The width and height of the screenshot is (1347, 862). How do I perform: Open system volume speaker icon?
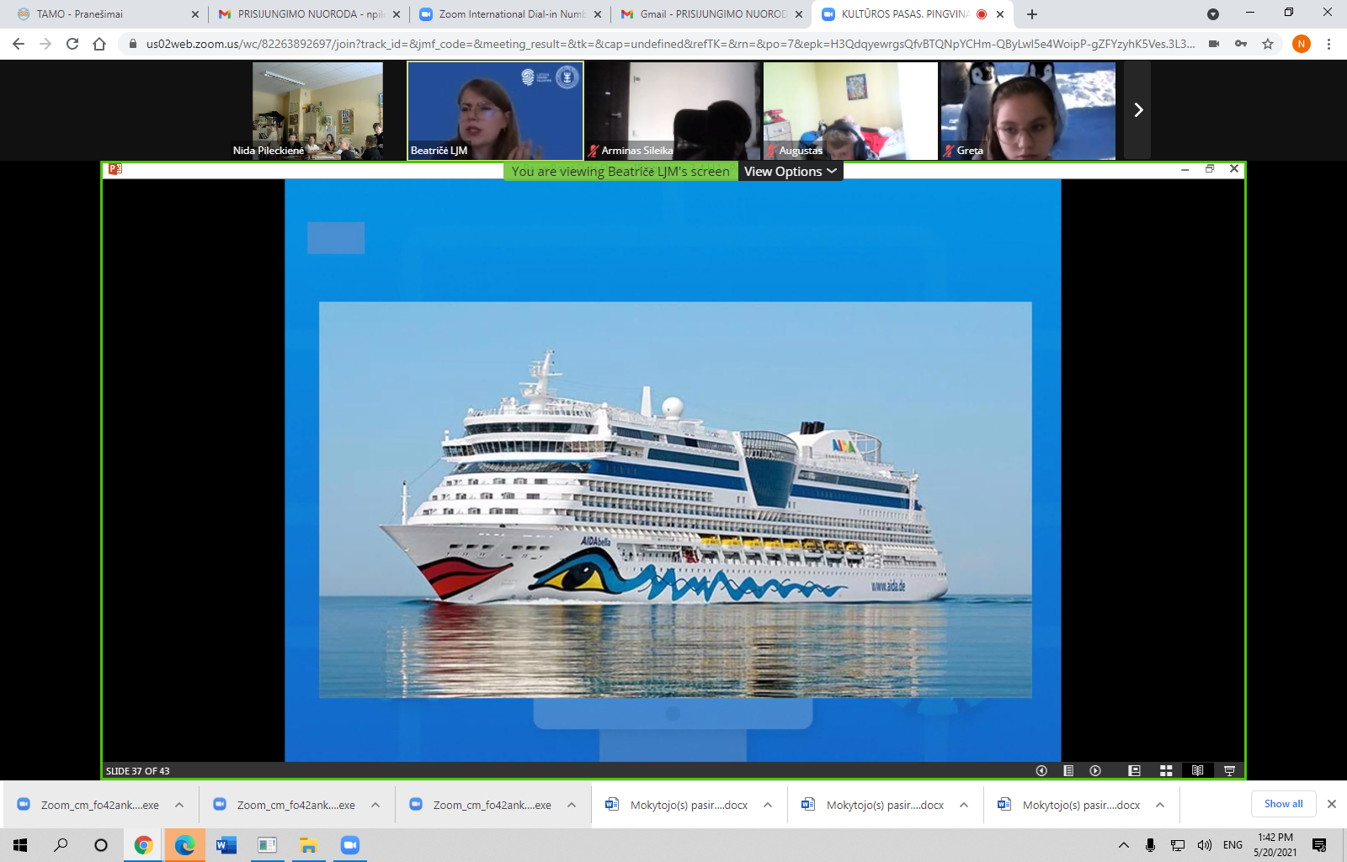tap(1205, 845)
